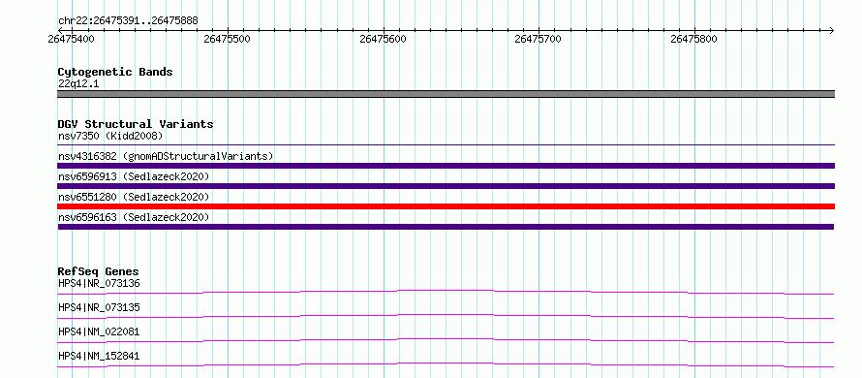The width and height of the screenshot is (862, 378).
Task: Click the magenta HPS4|NR_073136 transcript line
Action: (446, 292)
